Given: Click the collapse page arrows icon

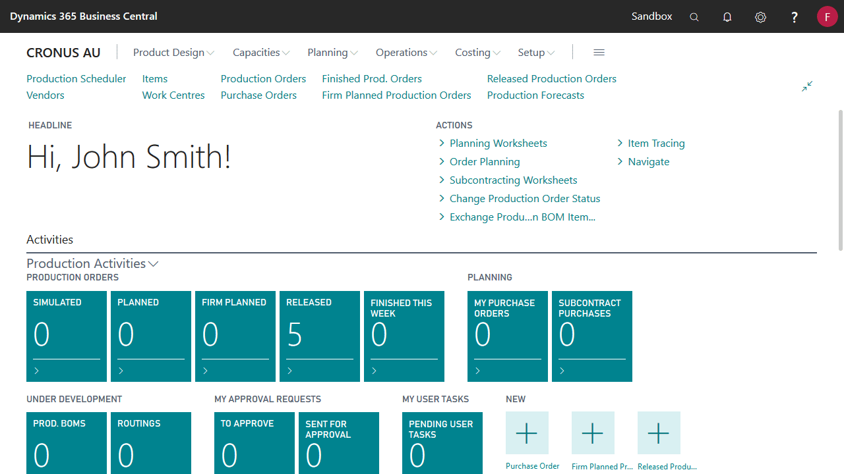Looking at the screenshot, I should [807, 86].
